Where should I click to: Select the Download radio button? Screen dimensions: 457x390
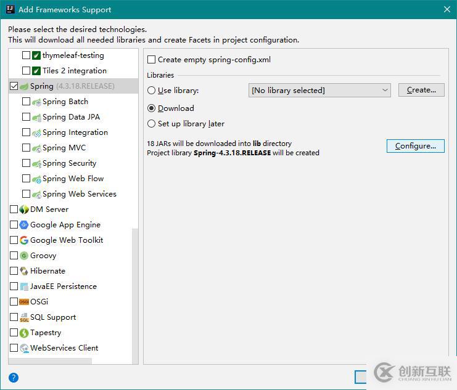point(151,108)
